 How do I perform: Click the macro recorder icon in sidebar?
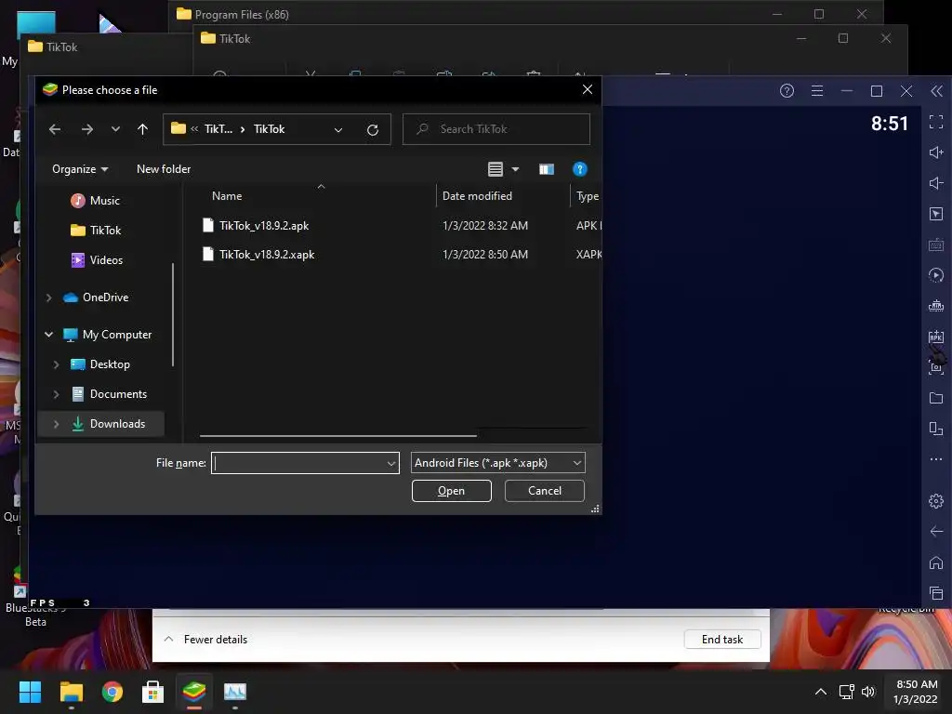[935, 275]
